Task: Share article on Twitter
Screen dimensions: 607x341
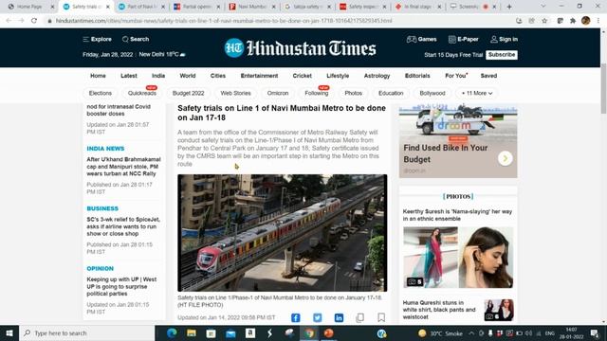Action: (x=317, y=318)
